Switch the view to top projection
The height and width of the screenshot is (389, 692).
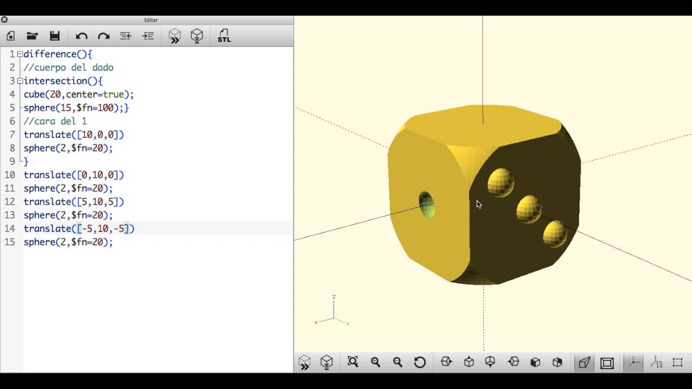click(468, 363)
